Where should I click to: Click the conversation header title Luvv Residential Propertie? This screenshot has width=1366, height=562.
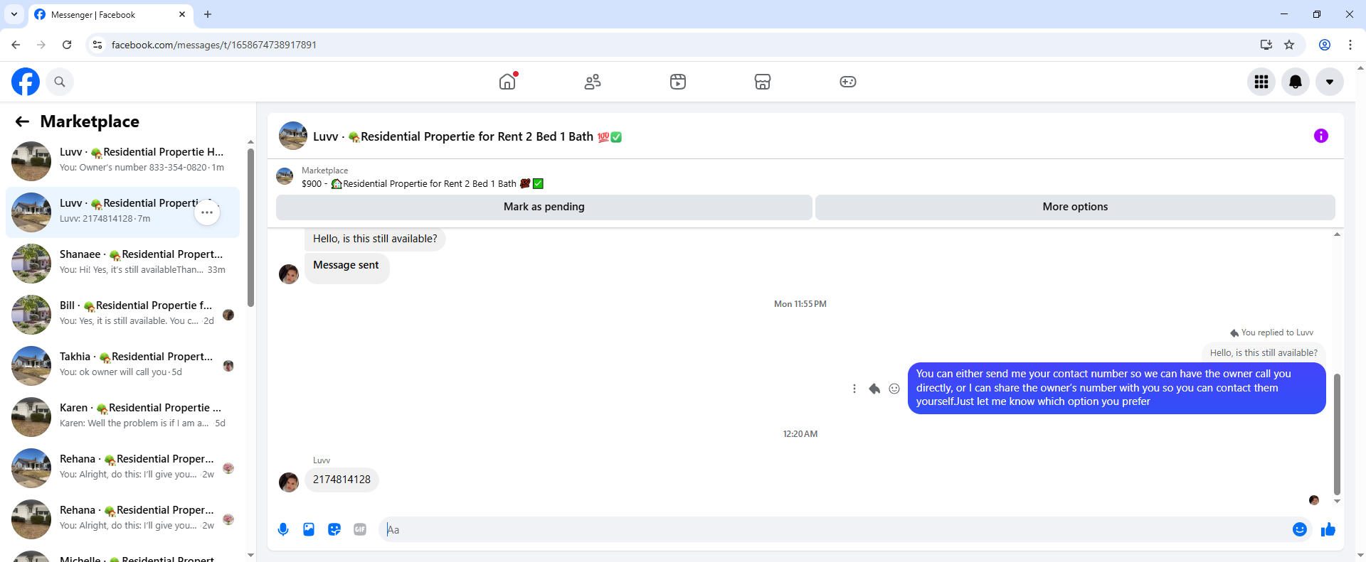467,136
